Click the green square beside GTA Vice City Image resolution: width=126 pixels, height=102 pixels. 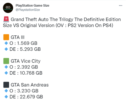tap(6, 61)
